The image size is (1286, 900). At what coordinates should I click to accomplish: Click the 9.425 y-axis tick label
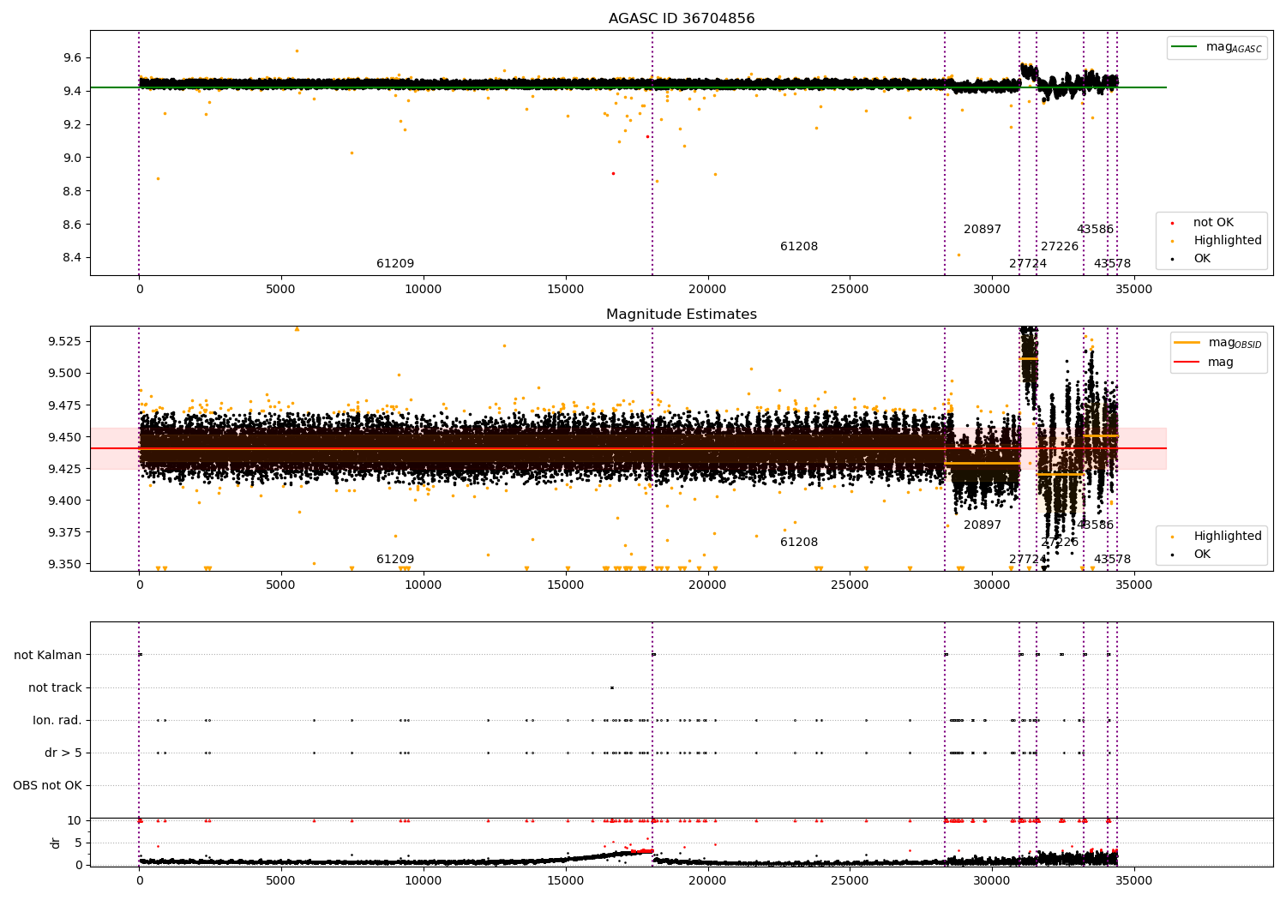click(64, 469)
